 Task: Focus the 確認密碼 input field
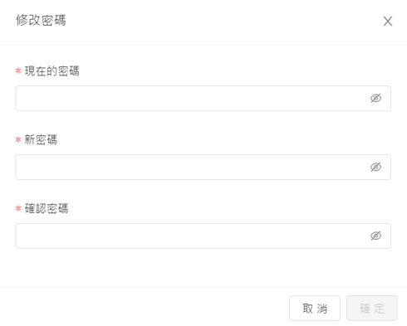point(203,236)
